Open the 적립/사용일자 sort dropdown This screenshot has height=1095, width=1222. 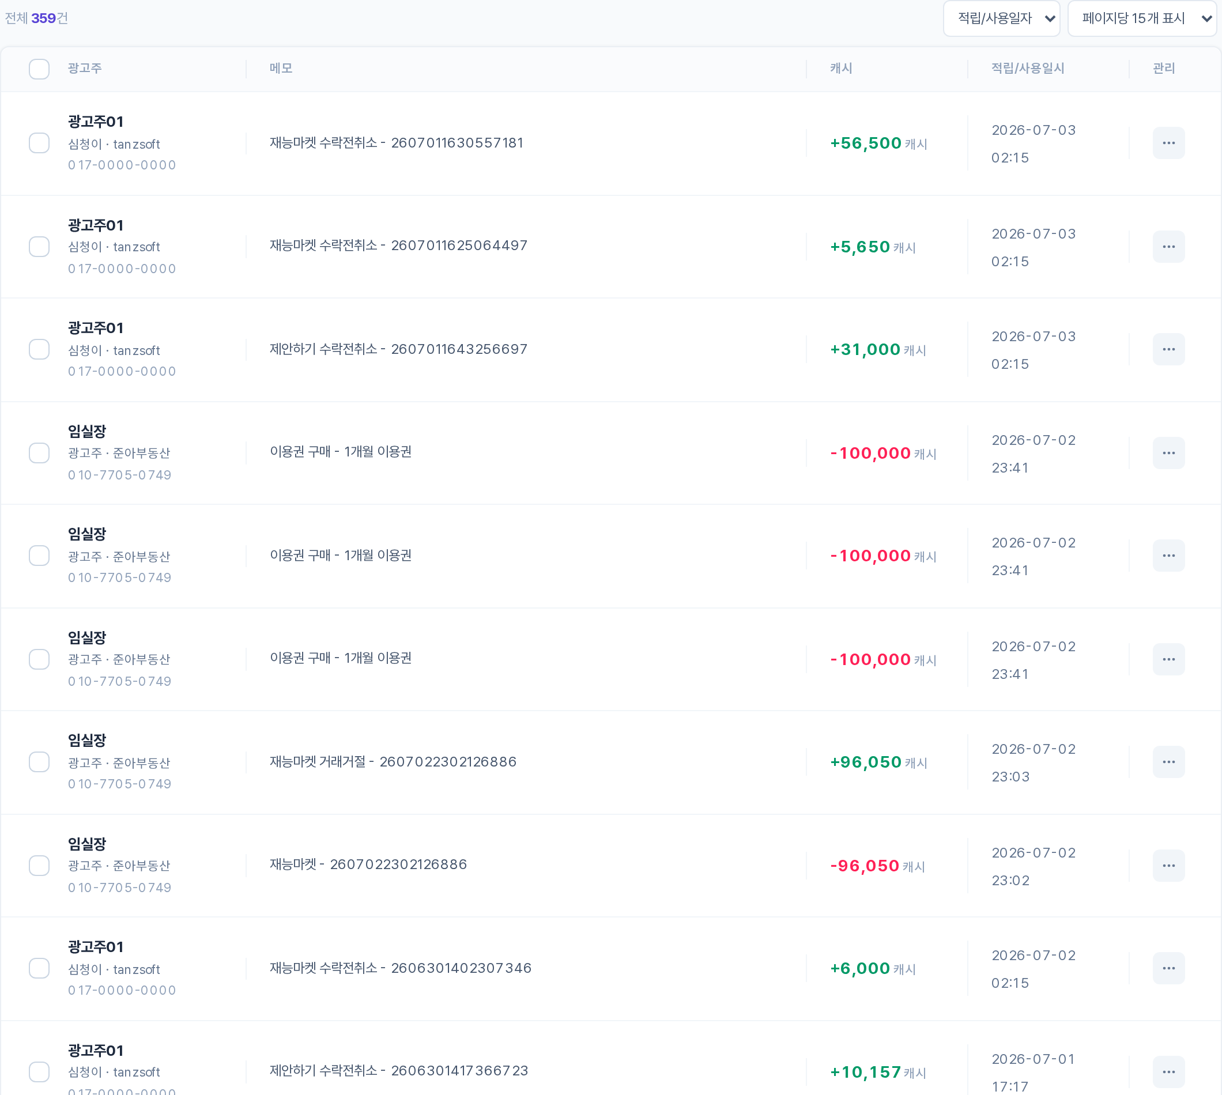[1001, 18]
